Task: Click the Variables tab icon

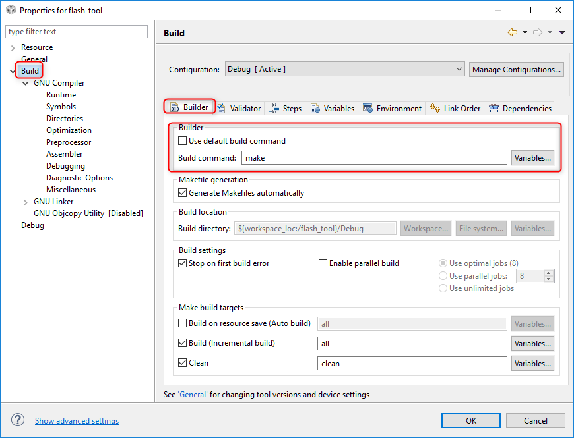Action: pos(316,108)
